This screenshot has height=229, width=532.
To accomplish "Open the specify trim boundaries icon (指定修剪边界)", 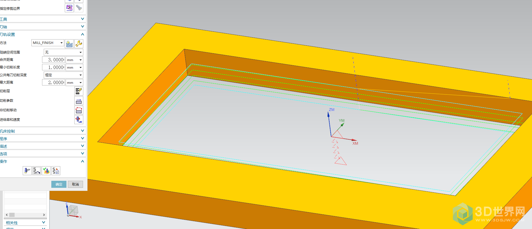I will pyautogui.click(x=69, y=8).
